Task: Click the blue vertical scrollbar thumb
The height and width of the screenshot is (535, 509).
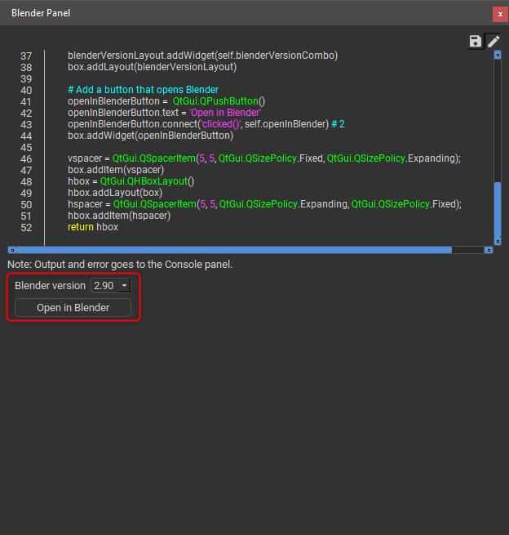Action: [x=498, y=208]
